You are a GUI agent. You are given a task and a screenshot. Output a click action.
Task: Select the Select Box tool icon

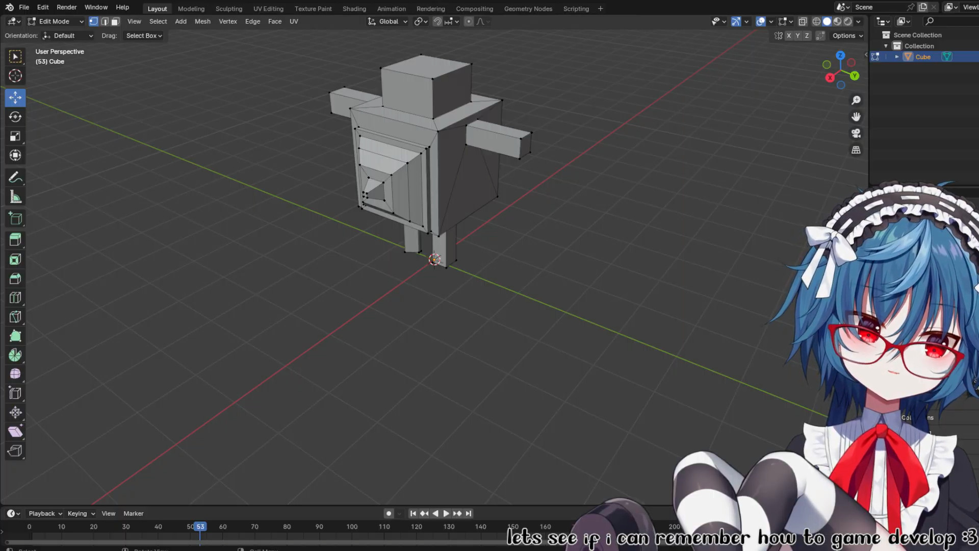15,57
